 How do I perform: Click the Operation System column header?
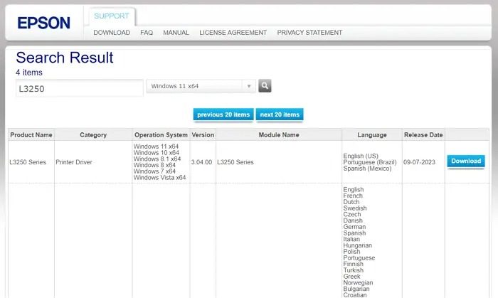161,134
